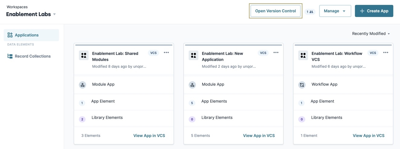
Task: Click the Record Collections icon in the sidebar
Action: point(10,56)
